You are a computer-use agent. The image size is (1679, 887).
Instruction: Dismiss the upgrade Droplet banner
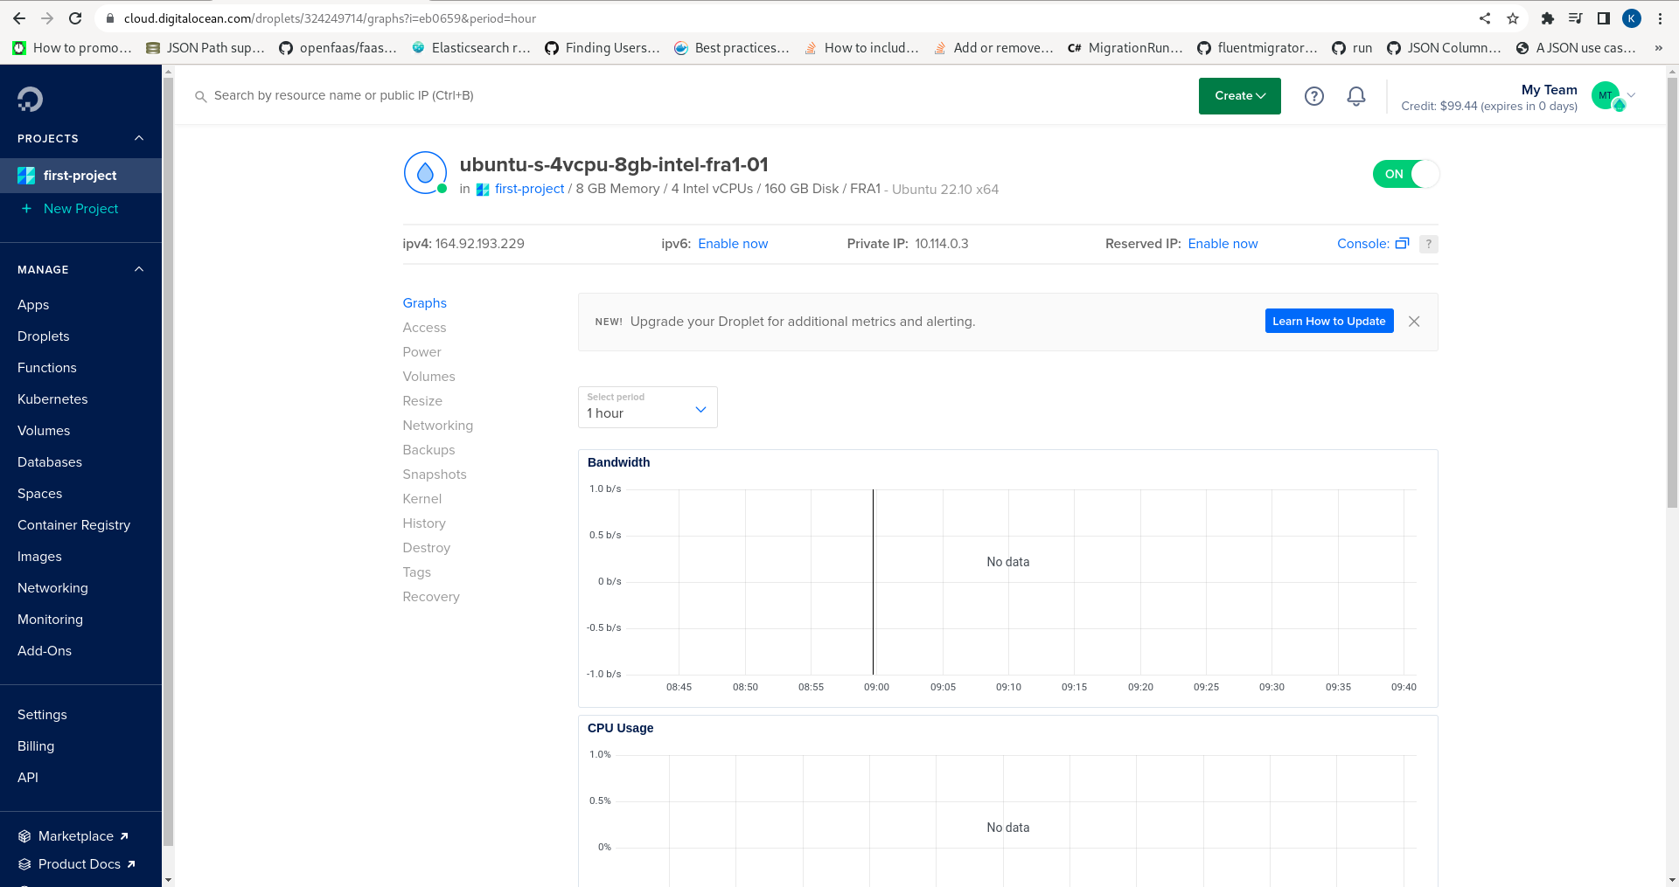pyautogui.click(x=1414, y=322)
